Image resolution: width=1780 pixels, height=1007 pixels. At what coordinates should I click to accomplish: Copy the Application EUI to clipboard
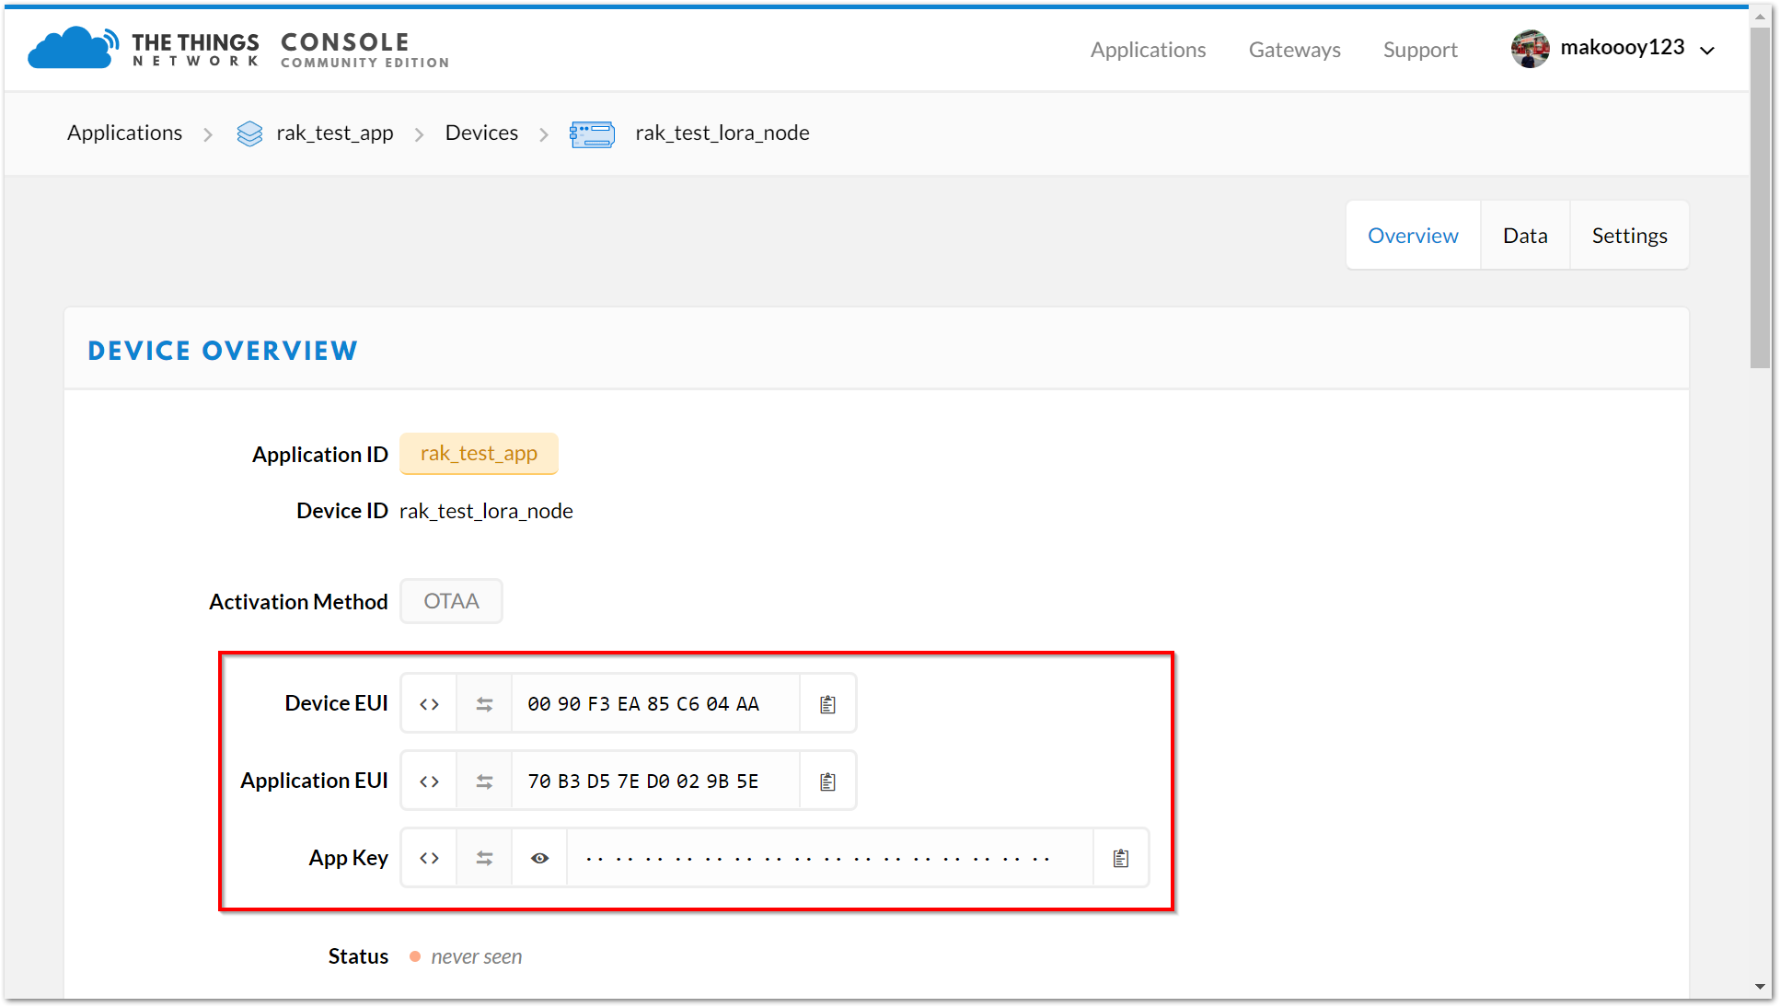click(827, 781)
